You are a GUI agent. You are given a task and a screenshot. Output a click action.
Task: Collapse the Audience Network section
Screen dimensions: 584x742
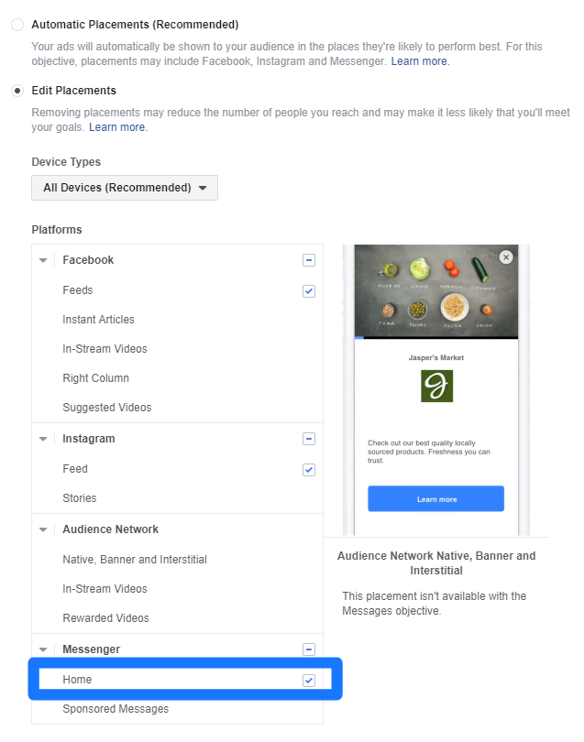coord(43,529)
